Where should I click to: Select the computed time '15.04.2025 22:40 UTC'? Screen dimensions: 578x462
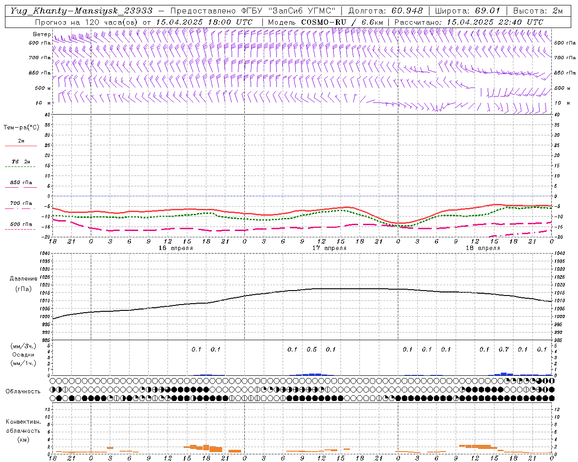click(494, 22)
